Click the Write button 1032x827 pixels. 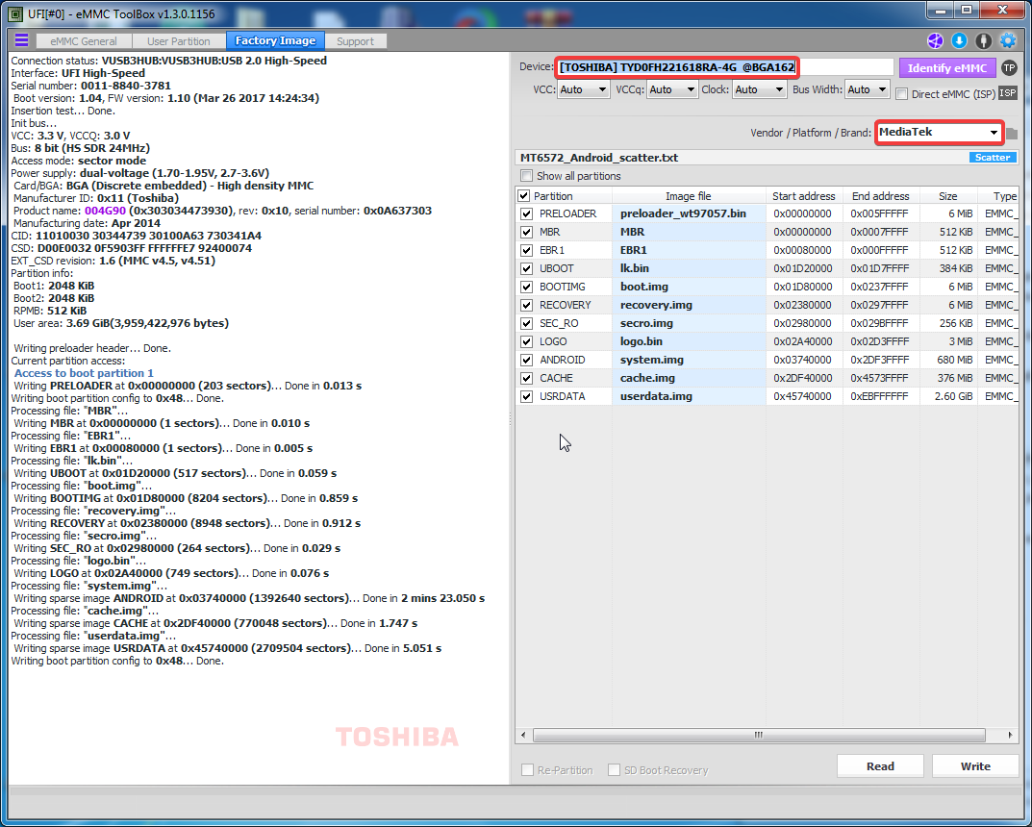pyautogui.click(x=975, y=765)
